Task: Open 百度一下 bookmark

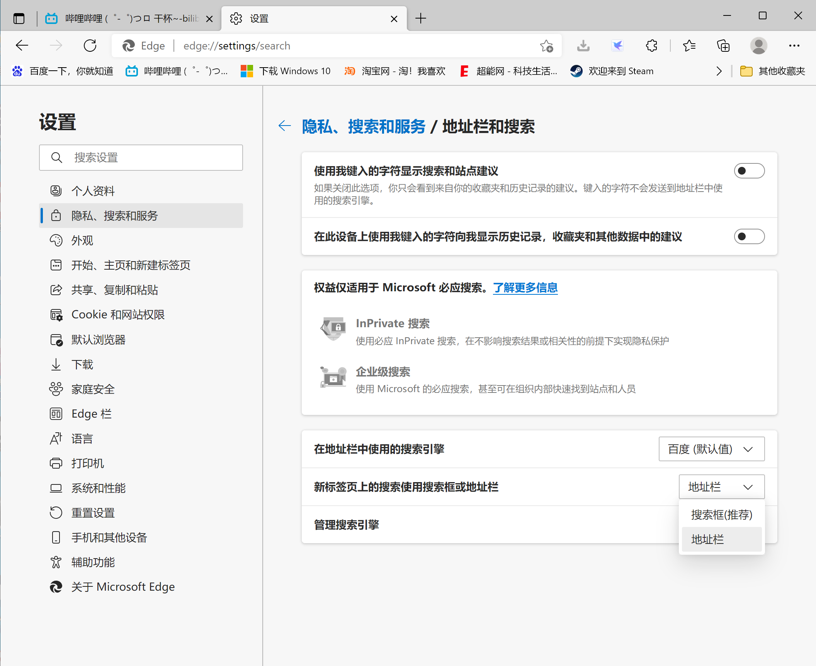Action: pos(63,71)
